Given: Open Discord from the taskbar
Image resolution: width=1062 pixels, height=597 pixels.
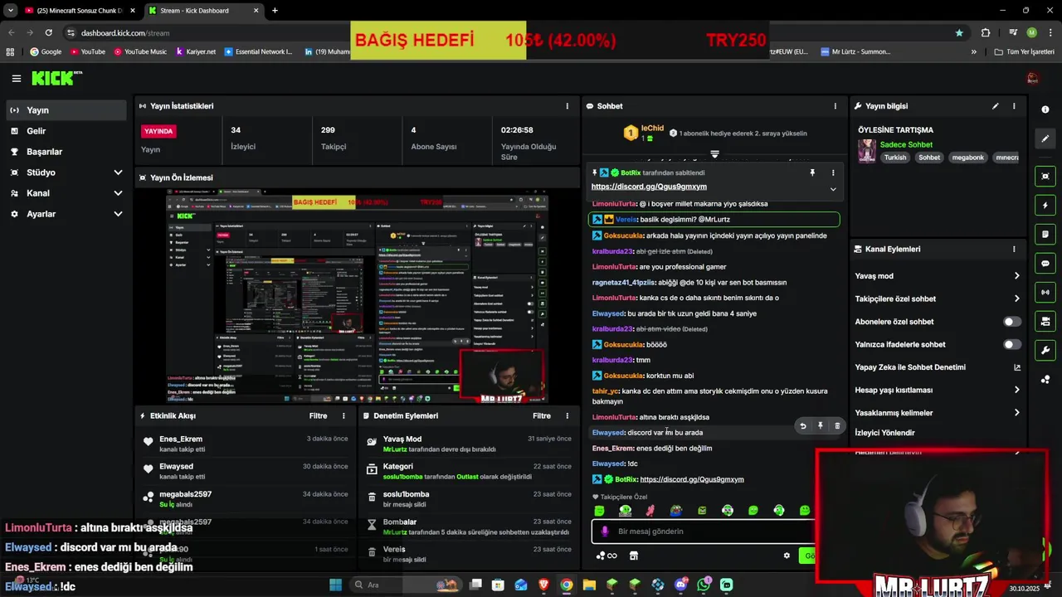Looking at the screenshot, I should coord(681,585).
